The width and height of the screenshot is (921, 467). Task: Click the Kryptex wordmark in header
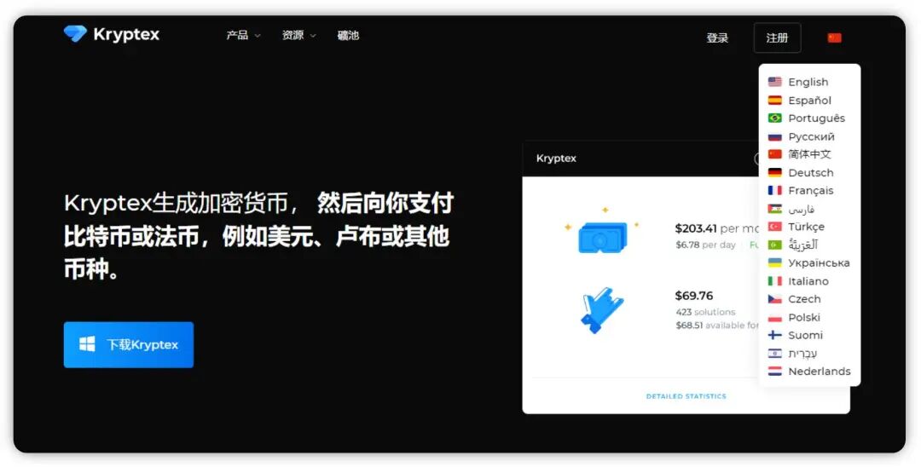(126, 35)
